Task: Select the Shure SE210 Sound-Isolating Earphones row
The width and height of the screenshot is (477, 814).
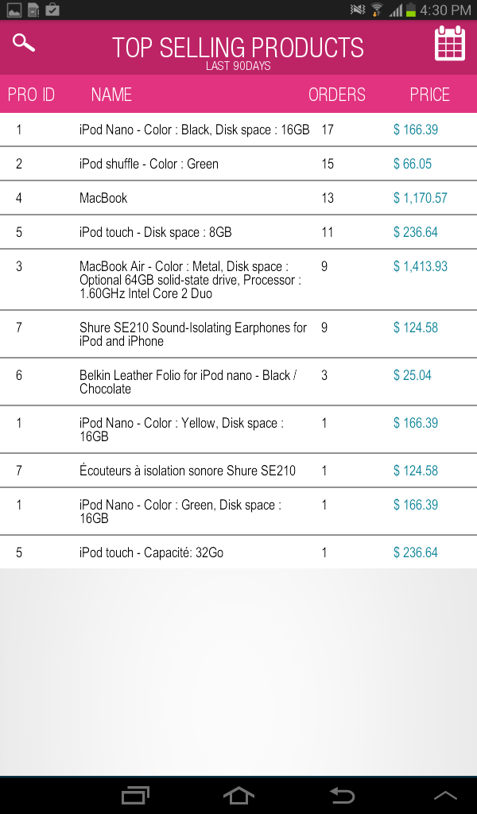Action: coord(238,335)
